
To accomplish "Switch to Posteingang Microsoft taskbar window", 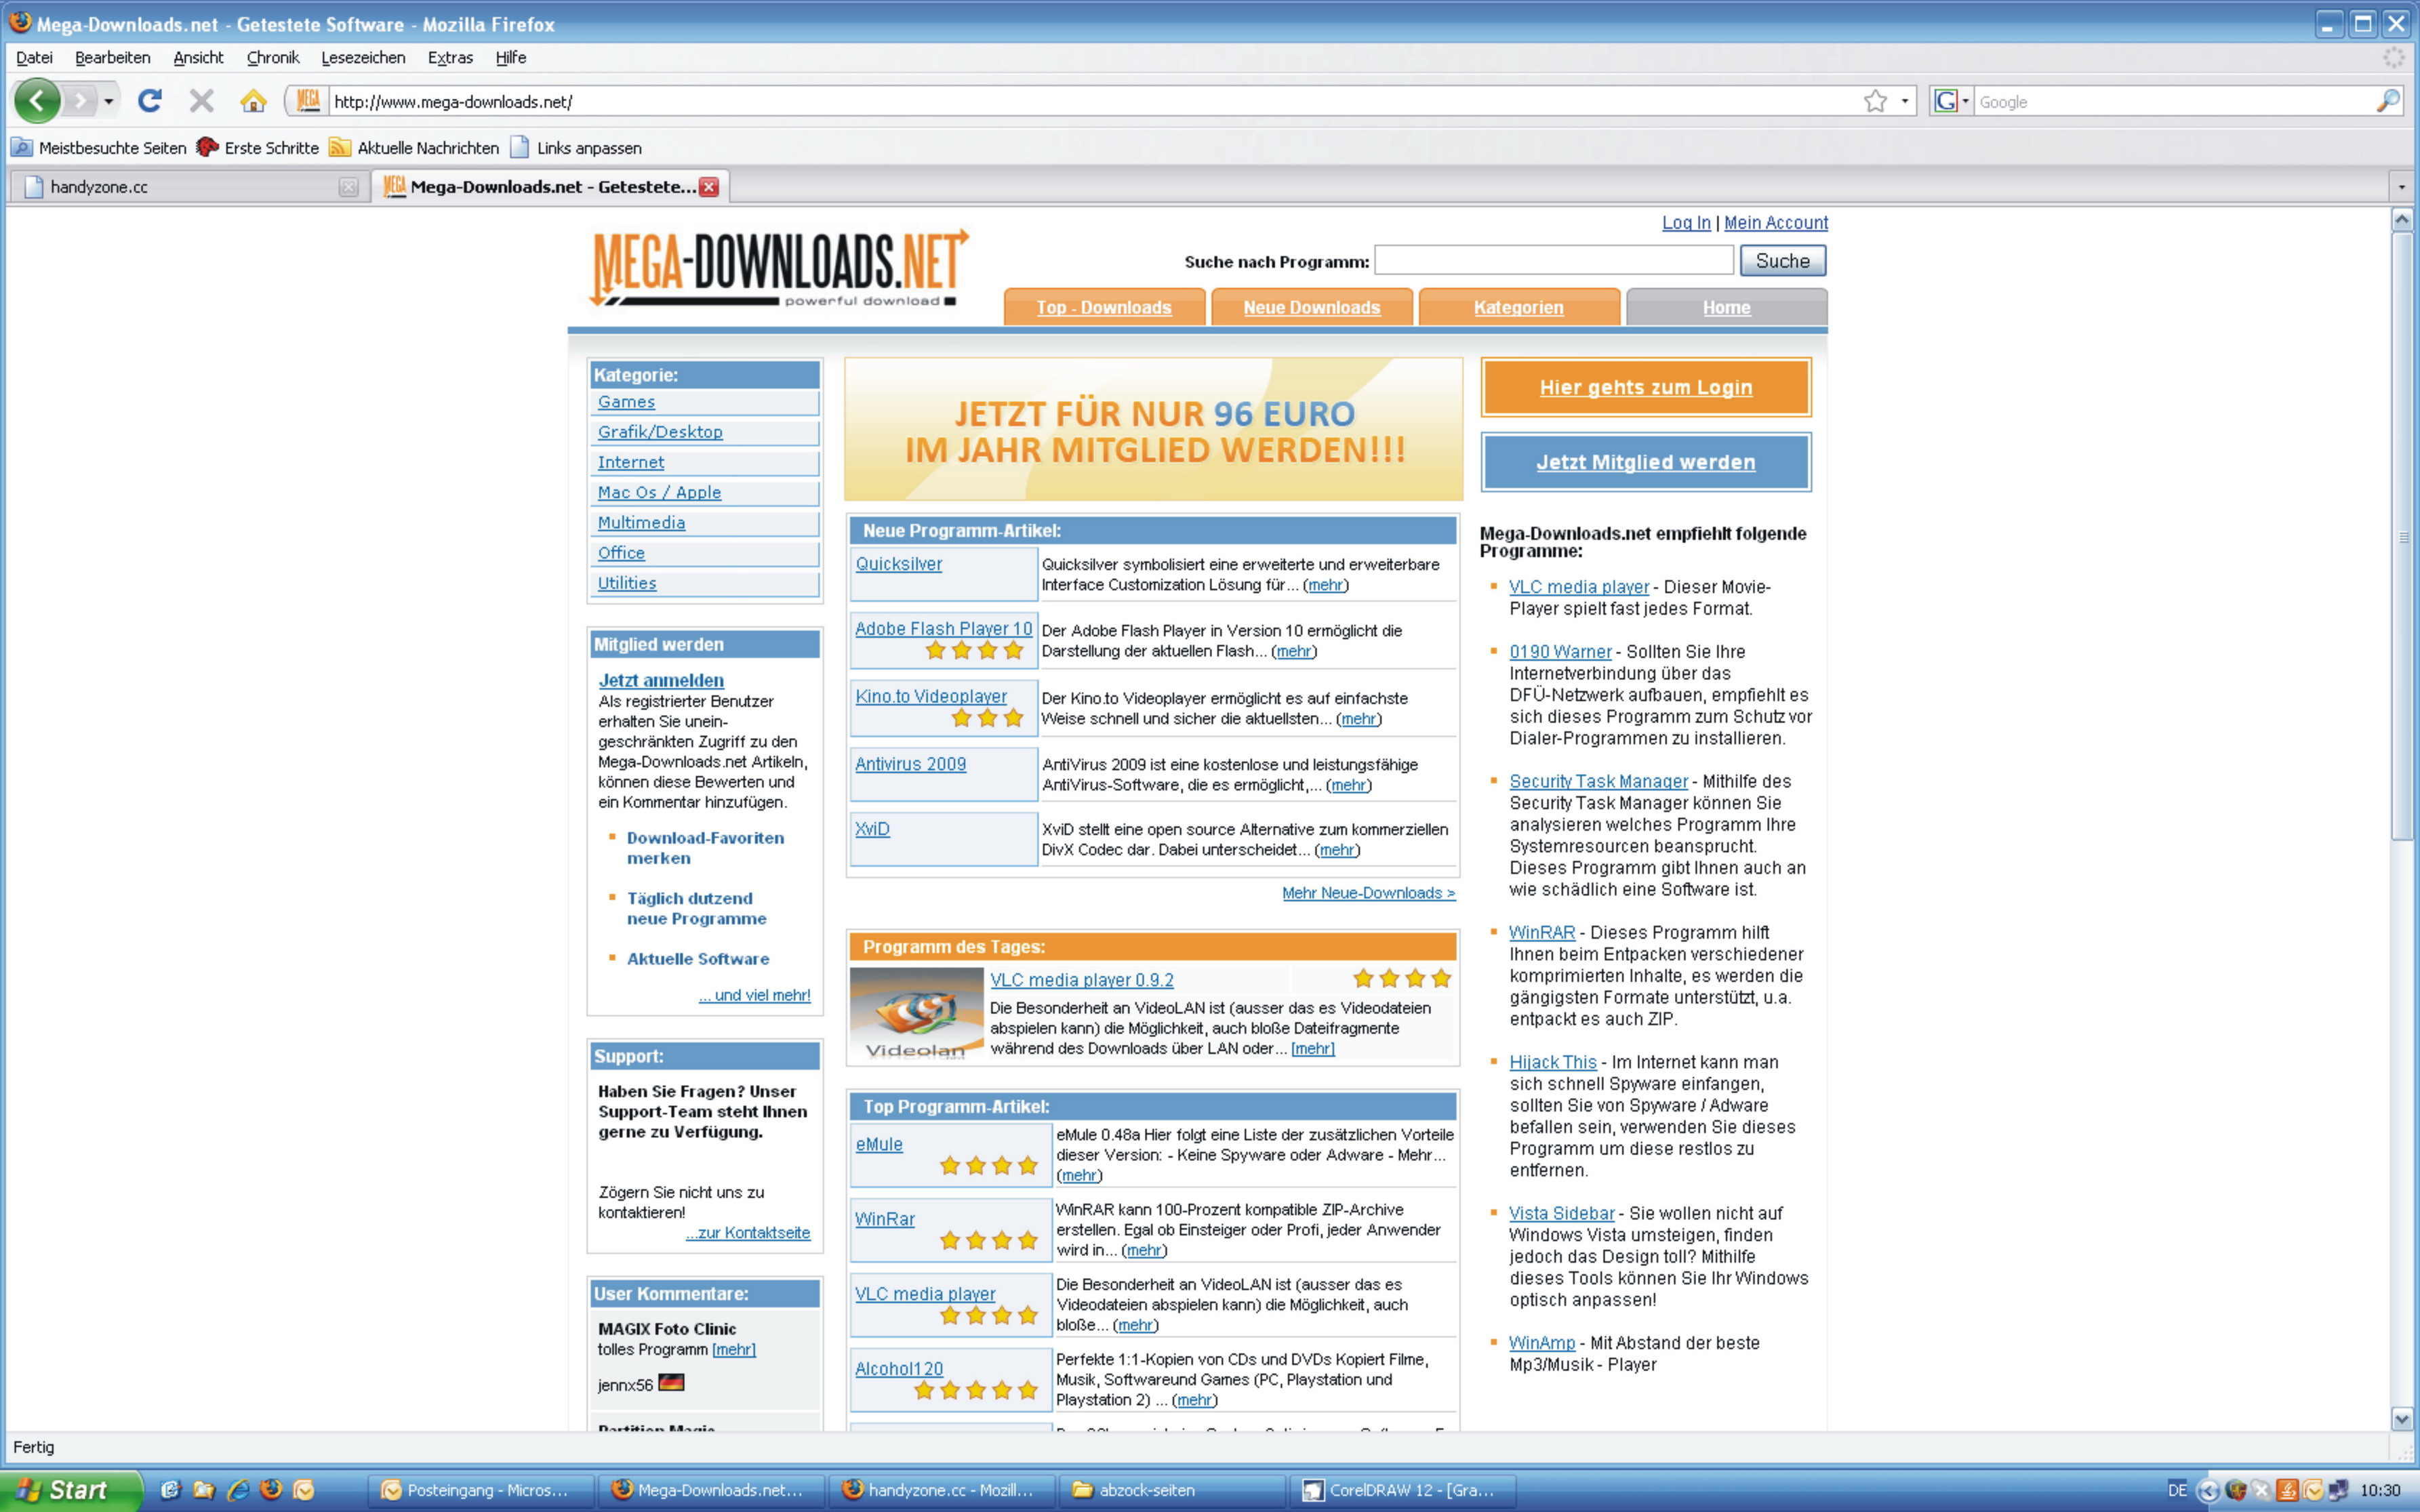I will tap(482, 1490).
